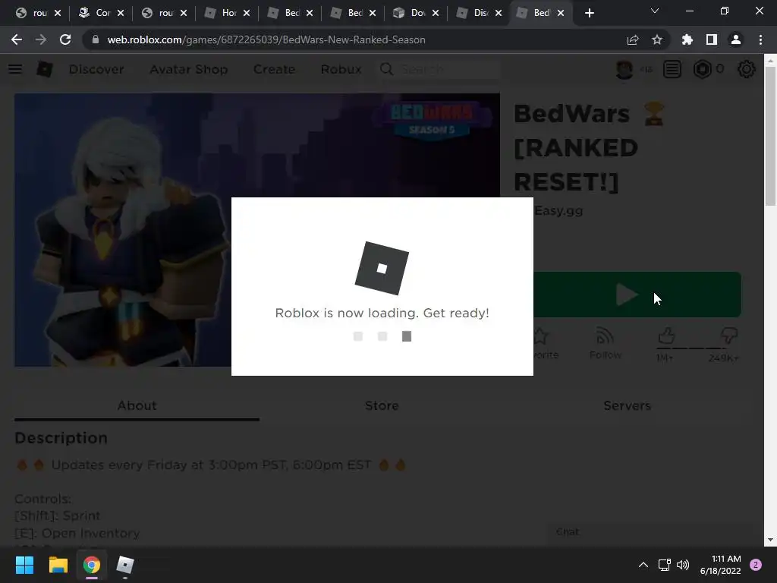Click the green Play button
This screenshot has height=583, width=777.
pos(637,295)
